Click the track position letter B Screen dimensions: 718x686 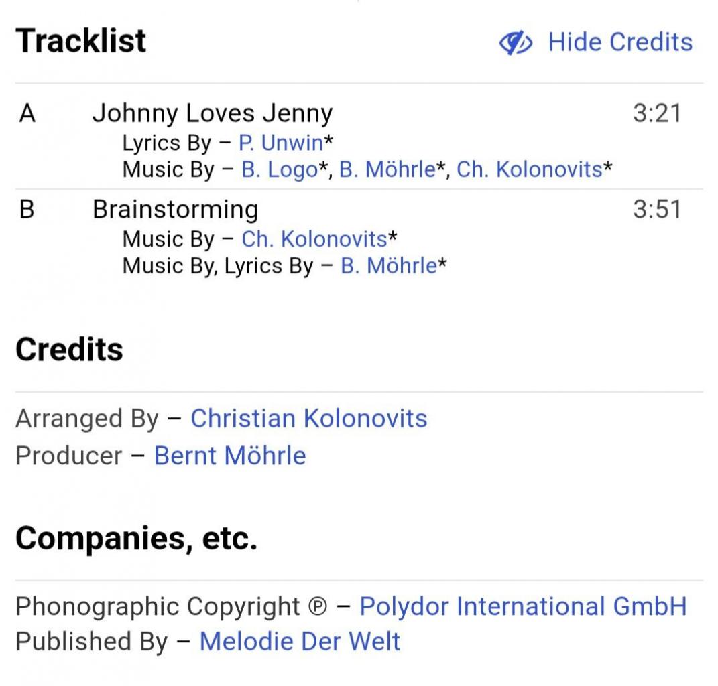27,210
